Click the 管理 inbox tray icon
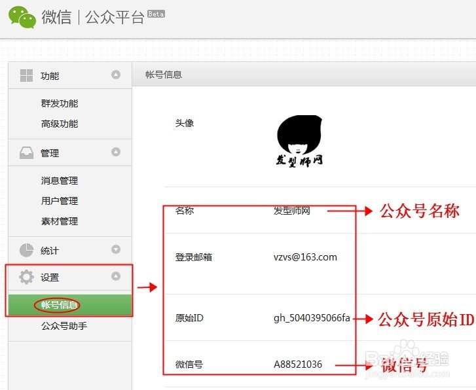Viewport: 476px width, 390px height. [x=26, y=152]
